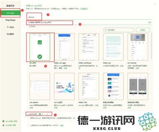This screenshot has height=132, width=159.
Task: Select the 底部选项卡模板 template thumbnail
Action: point(138,86)
